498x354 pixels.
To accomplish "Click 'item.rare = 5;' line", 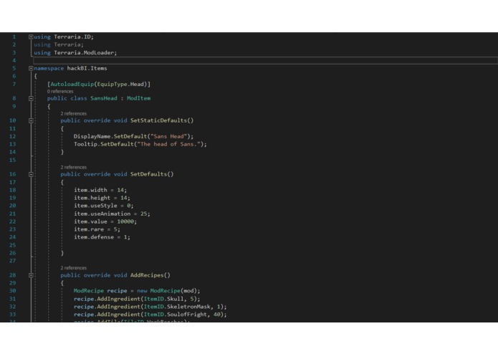I will [x=97, y=229].
